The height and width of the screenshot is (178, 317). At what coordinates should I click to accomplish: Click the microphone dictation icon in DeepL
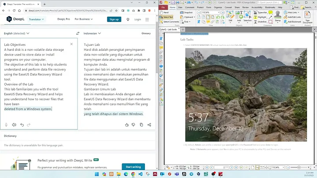[6, 125]
